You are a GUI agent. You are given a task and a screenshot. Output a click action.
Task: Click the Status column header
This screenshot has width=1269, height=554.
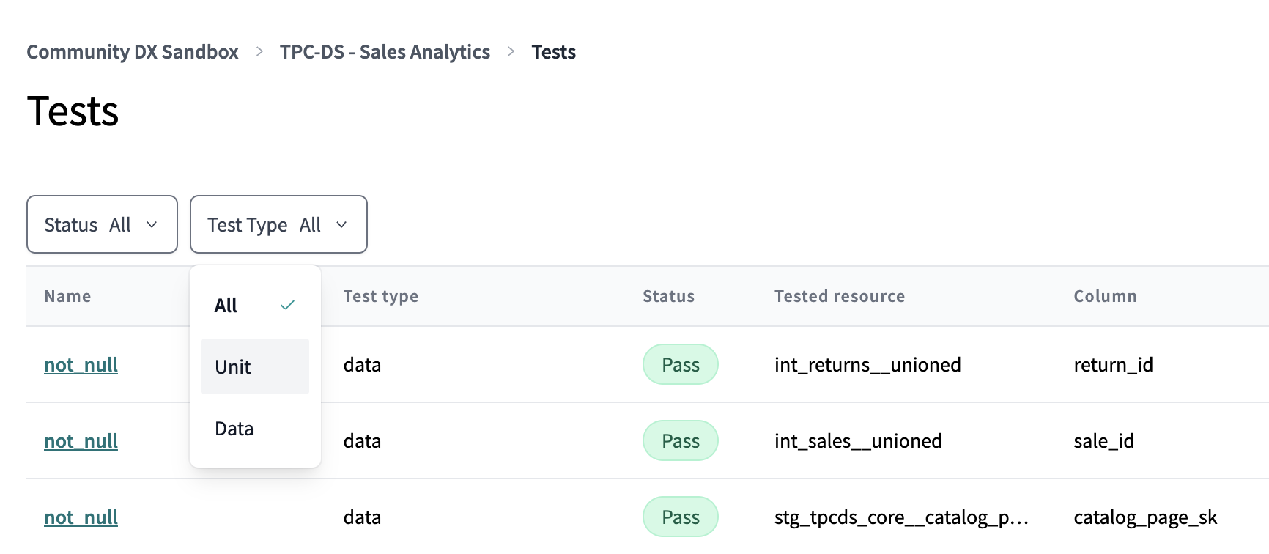[668, 297]
